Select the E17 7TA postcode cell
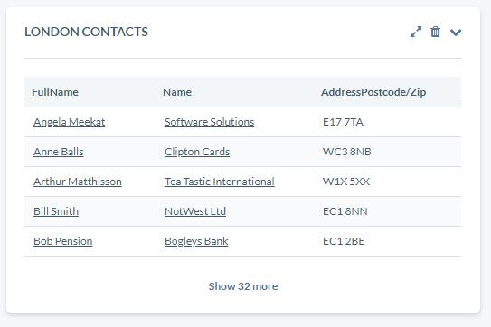 point(343,122)
